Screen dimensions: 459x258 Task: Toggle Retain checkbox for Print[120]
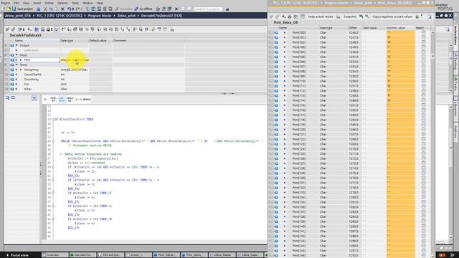[424, 130]
